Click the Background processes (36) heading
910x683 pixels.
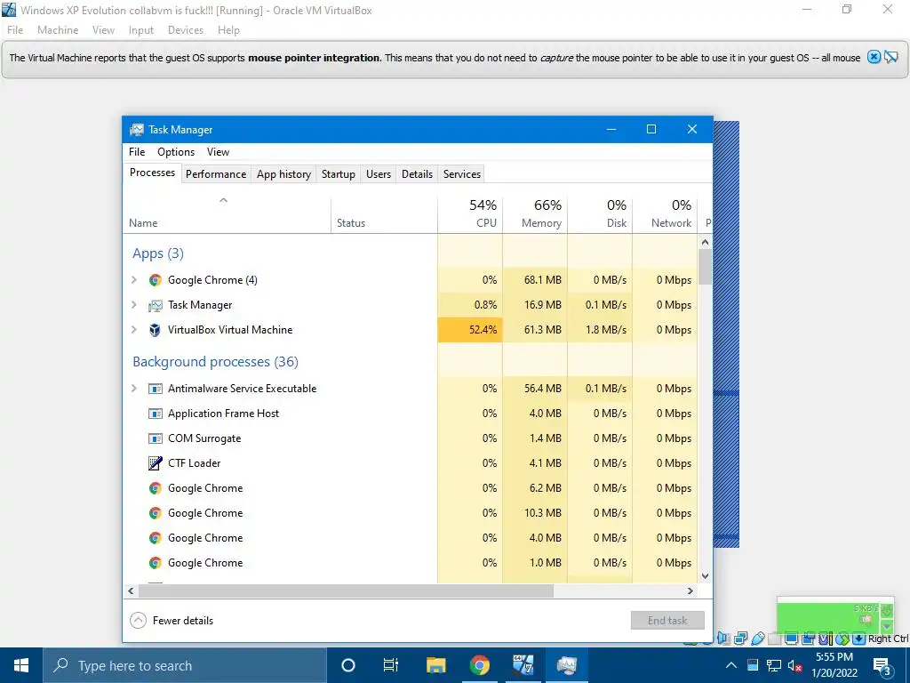point(215,362)
